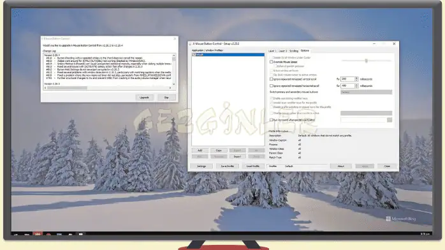Click the Import button
This screenshot has width=445, height=250.
pos(237,156)
